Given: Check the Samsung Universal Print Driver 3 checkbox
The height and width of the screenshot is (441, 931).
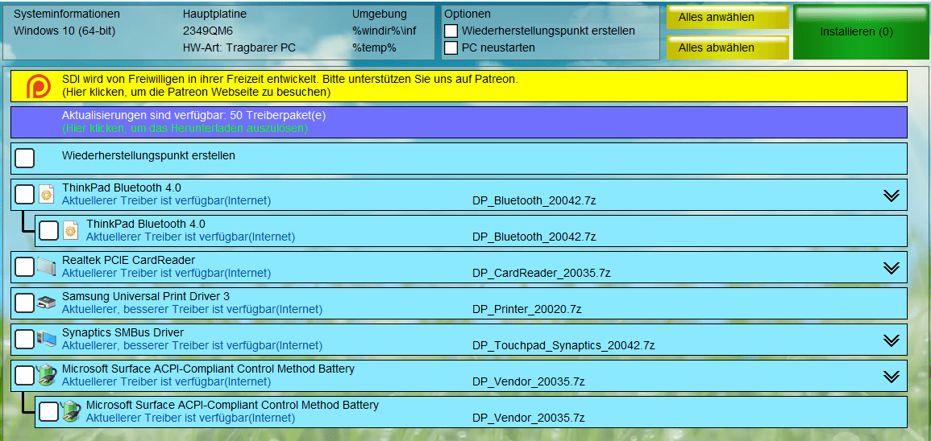Looking at the screenshot, I should click(24, 303).
